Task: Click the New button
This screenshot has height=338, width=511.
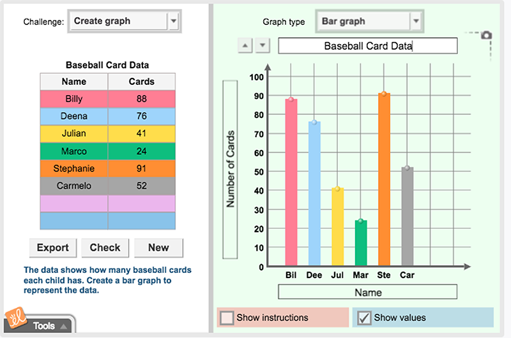Action: coord(158,247)
